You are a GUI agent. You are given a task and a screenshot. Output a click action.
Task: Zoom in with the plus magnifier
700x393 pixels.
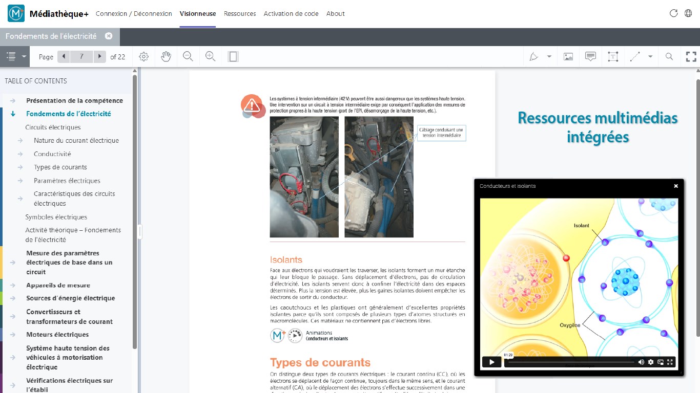coord(210,57)
